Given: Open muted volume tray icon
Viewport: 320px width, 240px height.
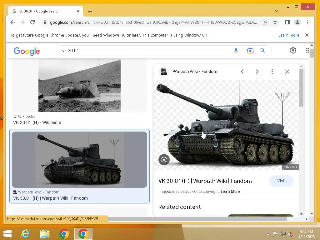Looking at the screenshot, I should coord(291,234).
